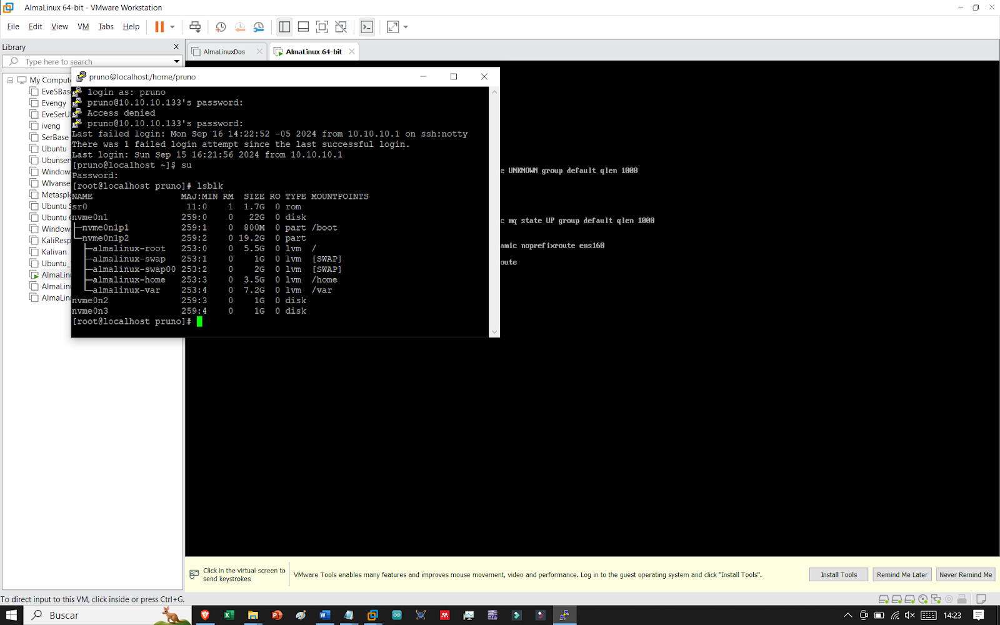Open the snapshot manager

coord(259,27)
